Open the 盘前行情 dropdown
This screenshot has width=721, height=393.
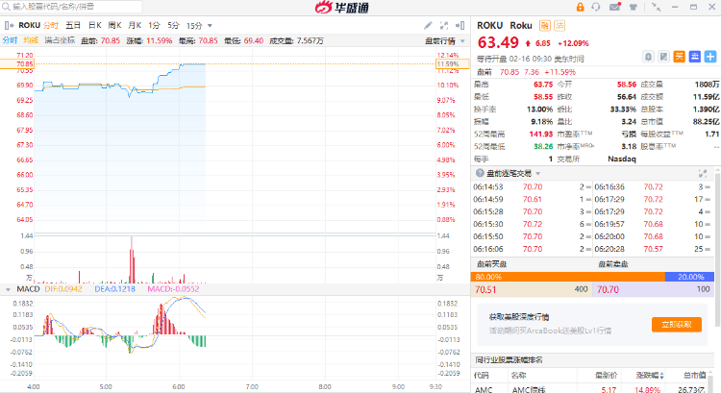pyautogui.click(x=445, y=41)
